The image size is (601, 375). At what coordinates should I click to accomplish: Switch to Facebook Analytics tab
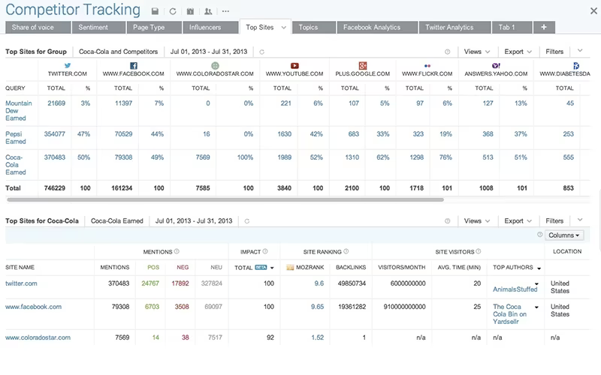coord(377,27)
